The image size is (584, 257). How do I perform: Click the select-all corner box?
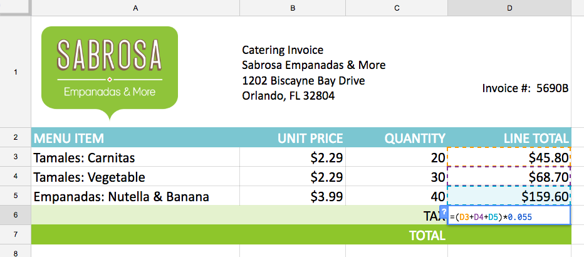(15, 8)
